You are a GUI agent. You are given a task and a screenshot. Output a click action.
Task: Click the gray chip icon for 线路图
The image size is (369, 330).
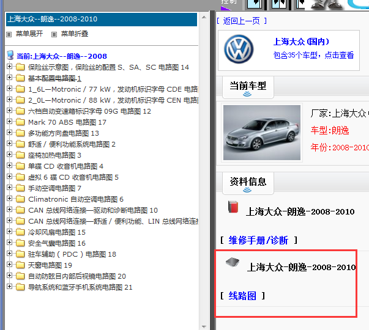coord(233,262)
